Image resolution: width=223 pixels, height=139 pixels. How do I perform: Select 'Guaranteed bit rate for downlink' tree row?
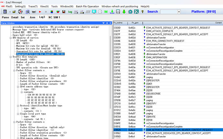pyautogui.click(x=40, y=54)
